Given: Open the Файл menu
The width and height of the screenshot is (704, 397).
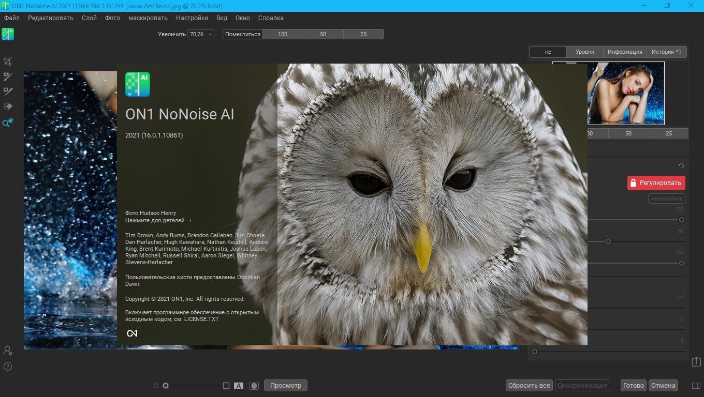Looking at the screenshot, I should point(11,18).
